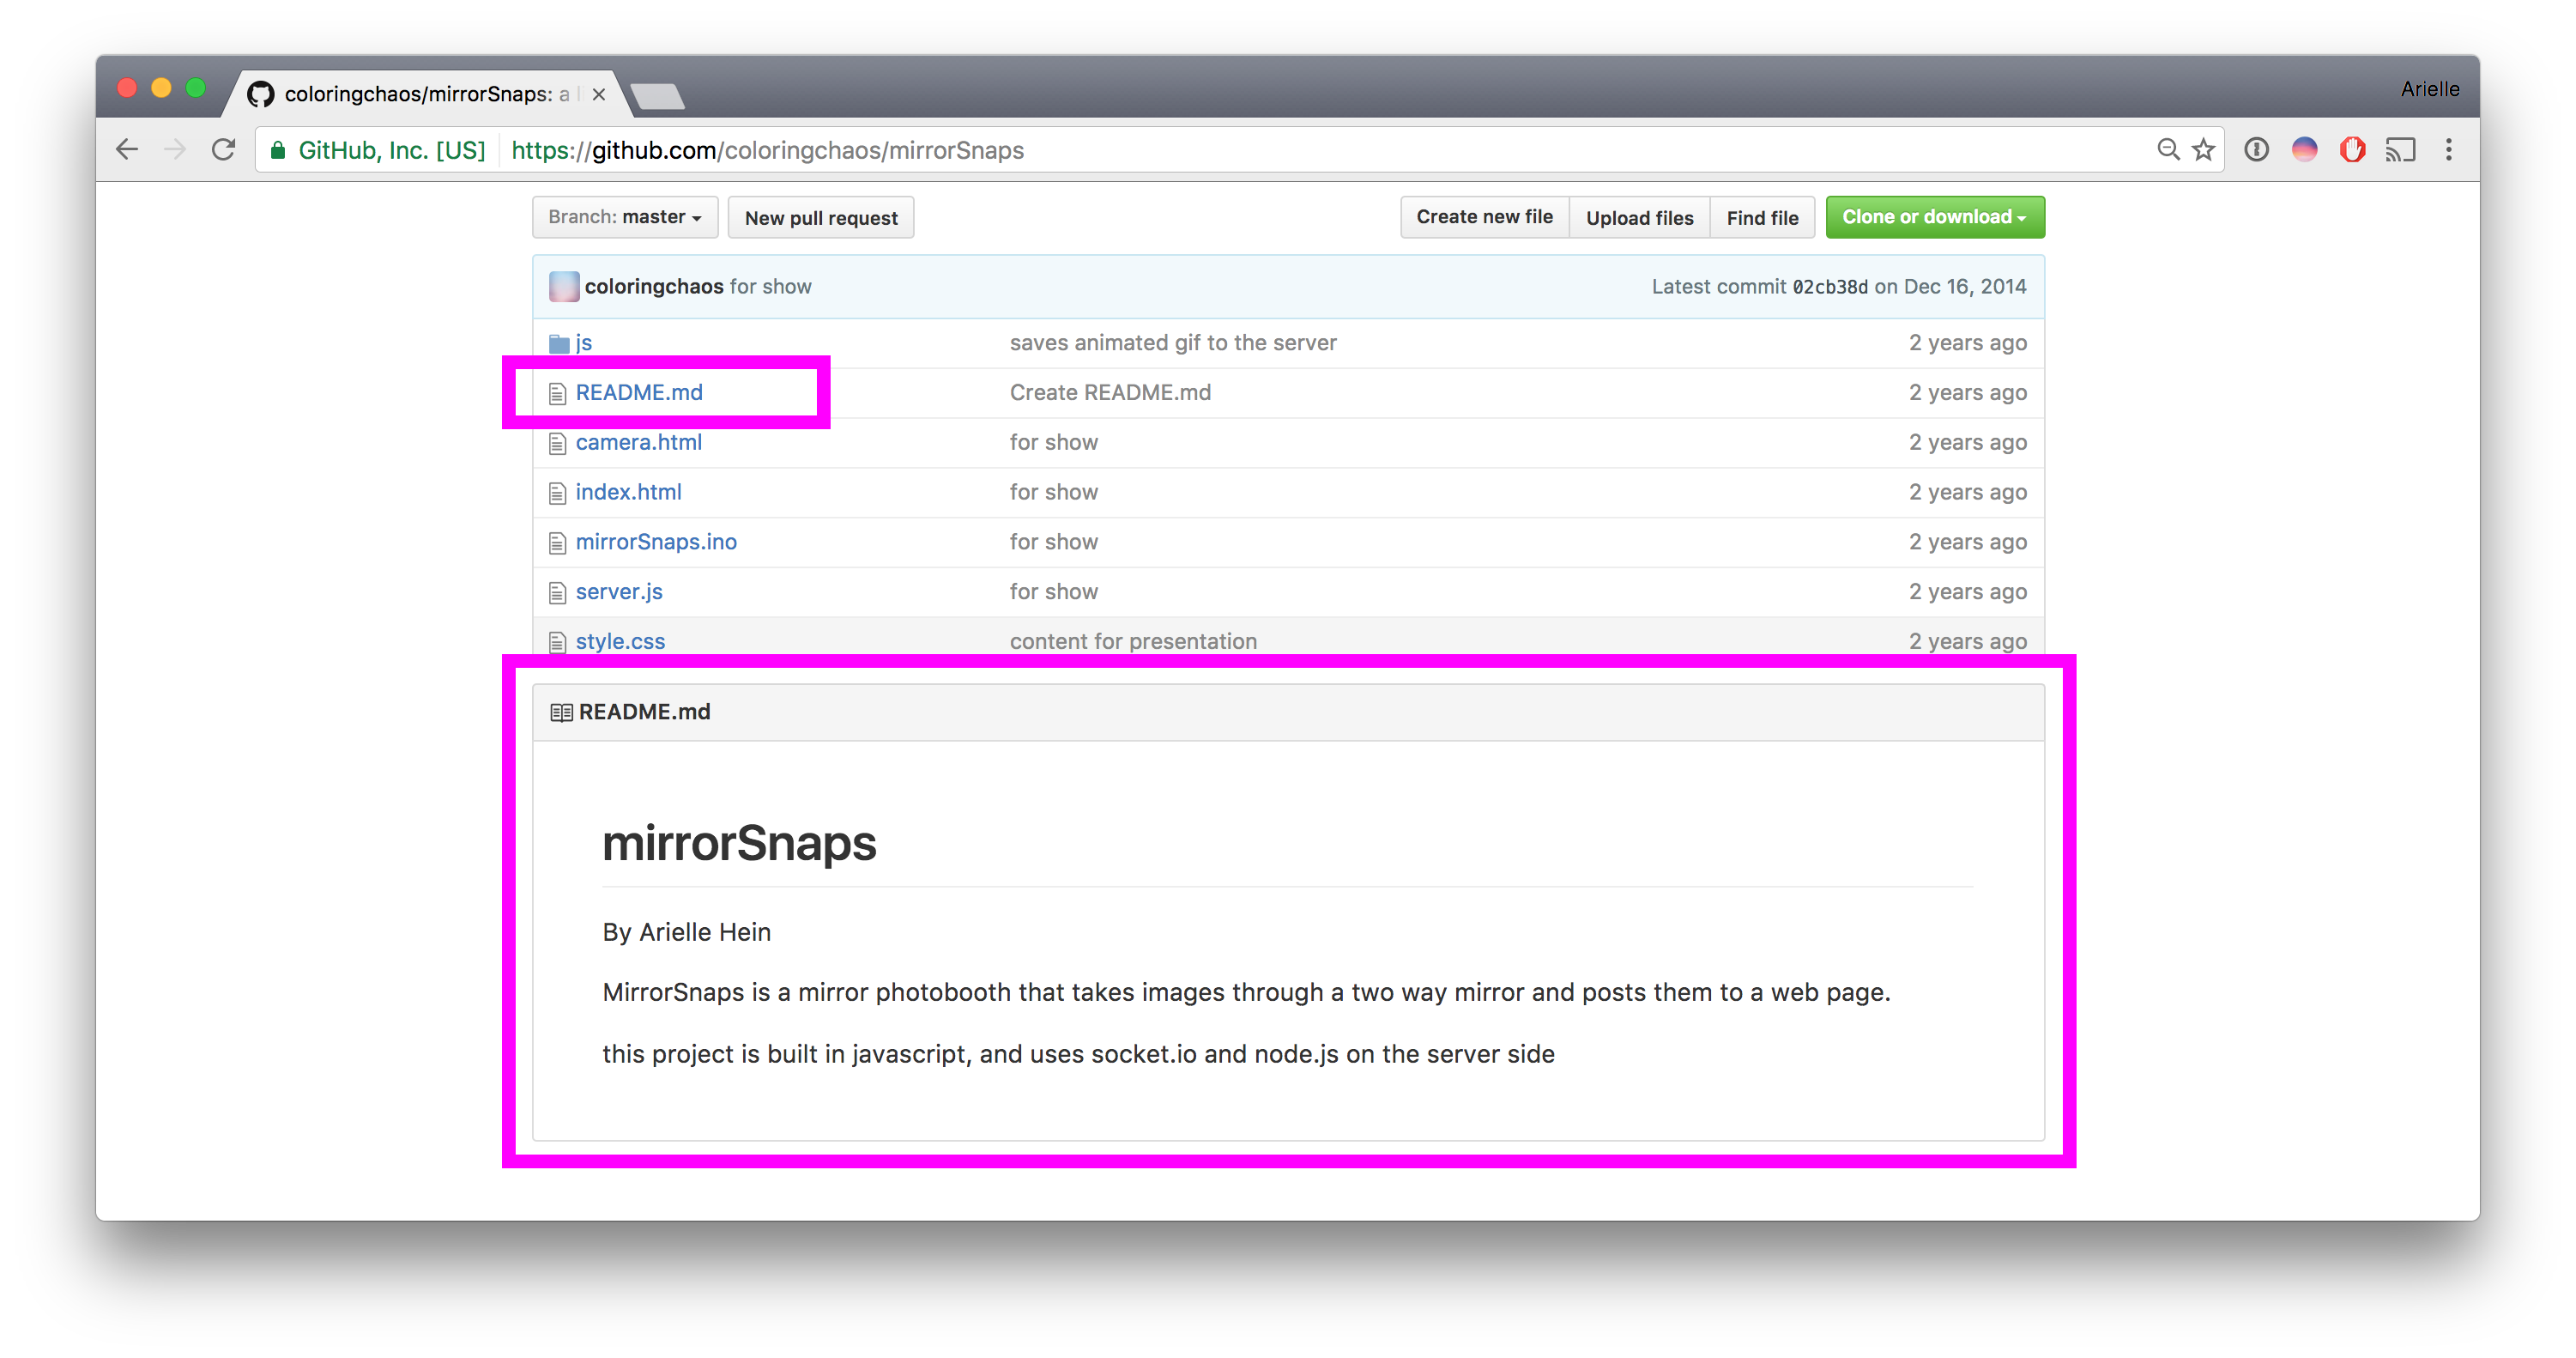Image resolution: width=2576 pixels, height=1358 pixels.
Task: Bookmark this page with the star icon
Action: pyautogui.click(x=2204, y=150)
